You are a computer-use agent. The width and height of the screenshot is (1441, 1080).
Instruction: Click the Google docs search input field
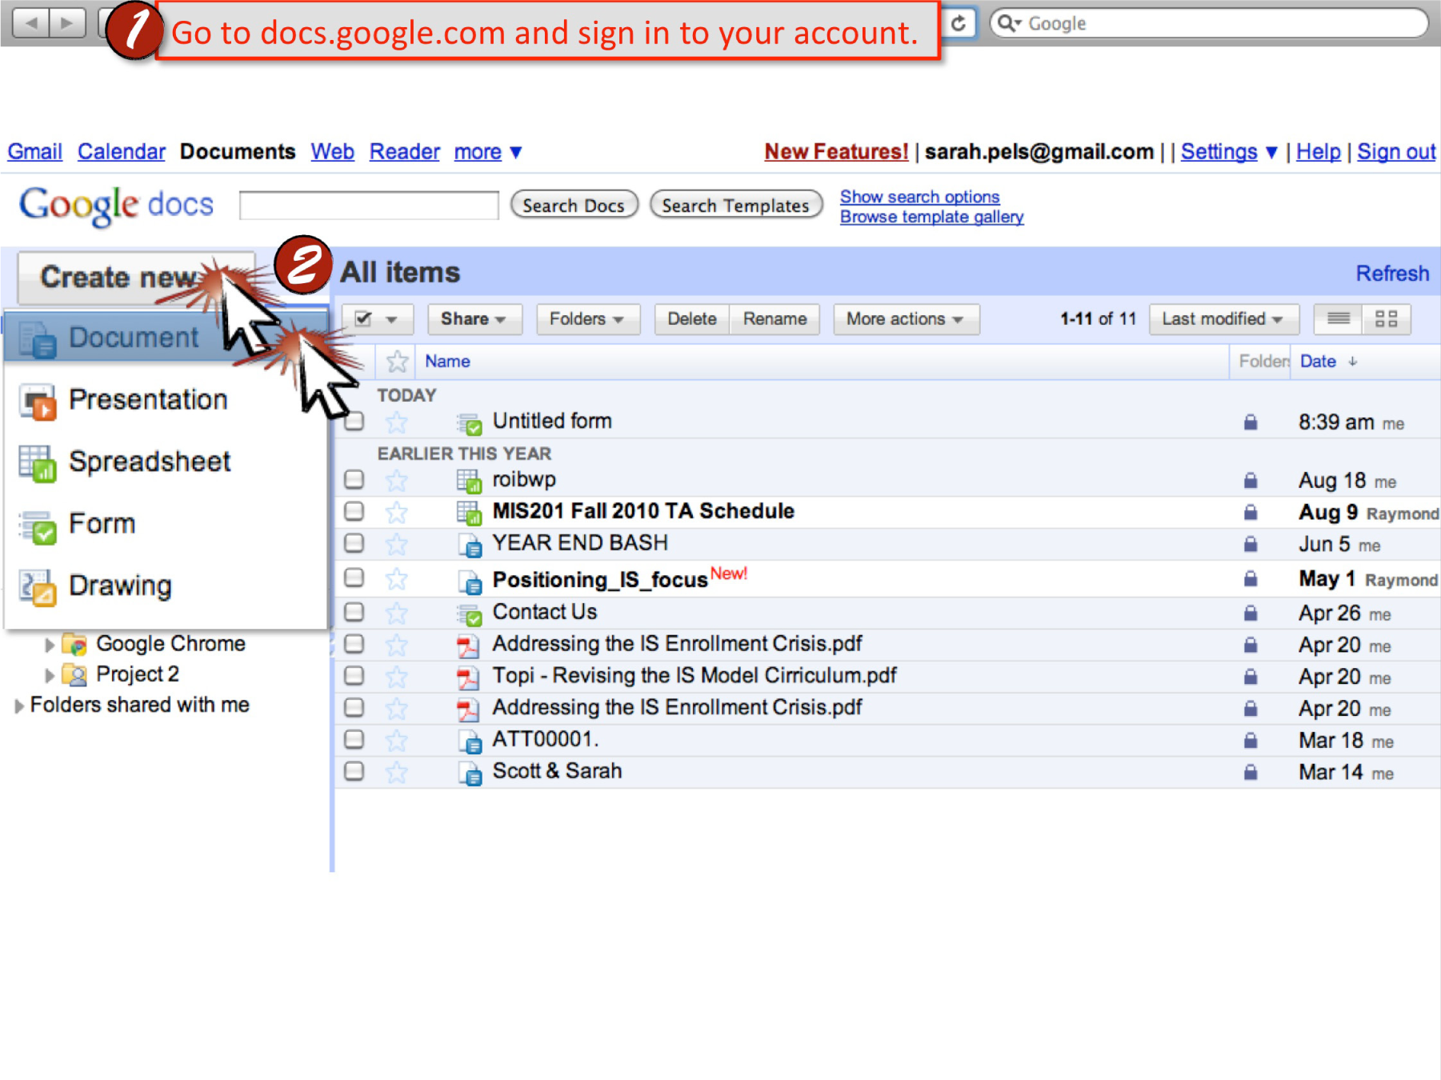(x=369, y=205)
